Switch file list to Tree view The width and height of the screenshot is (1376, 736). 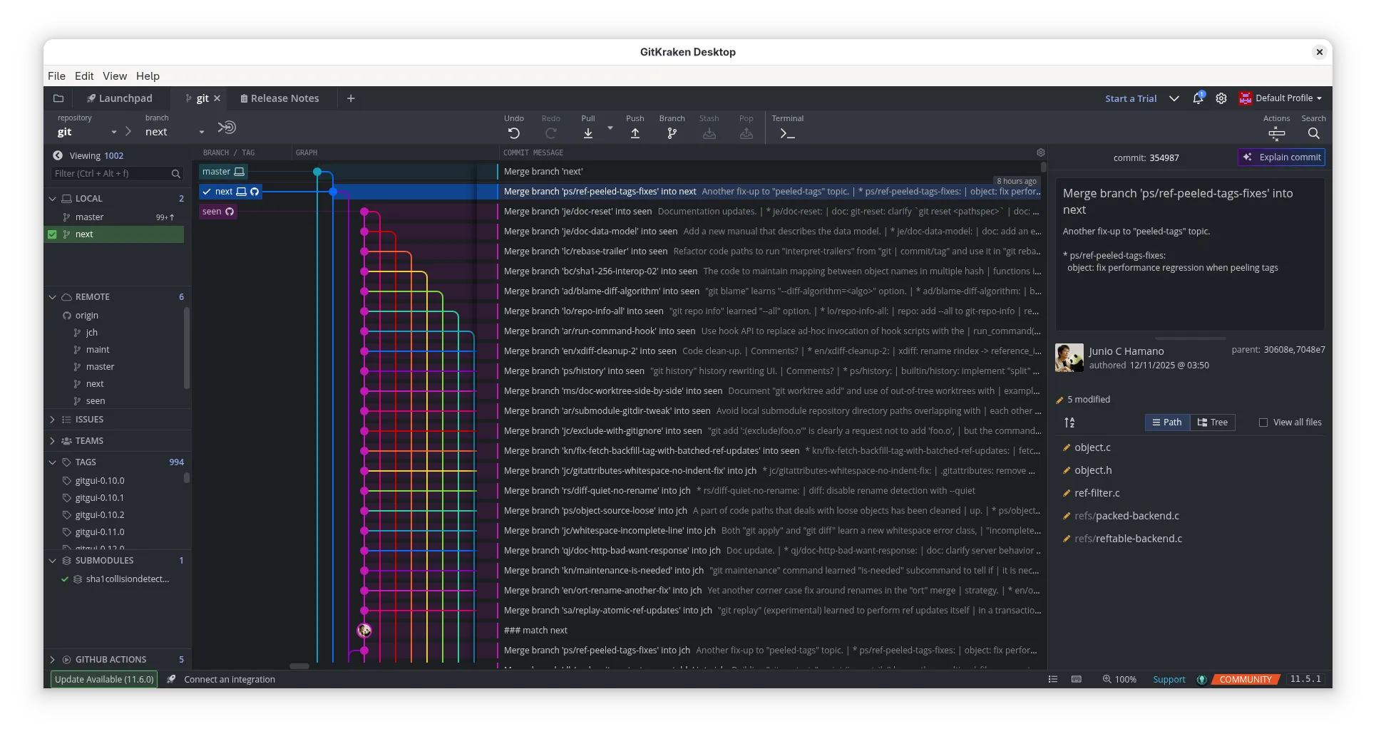pyautogui.click(x=1212, y=423)
